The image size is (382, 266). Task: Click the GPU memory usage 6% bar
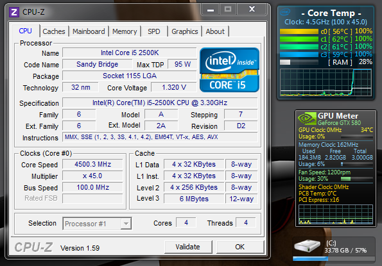coord(356,164)
